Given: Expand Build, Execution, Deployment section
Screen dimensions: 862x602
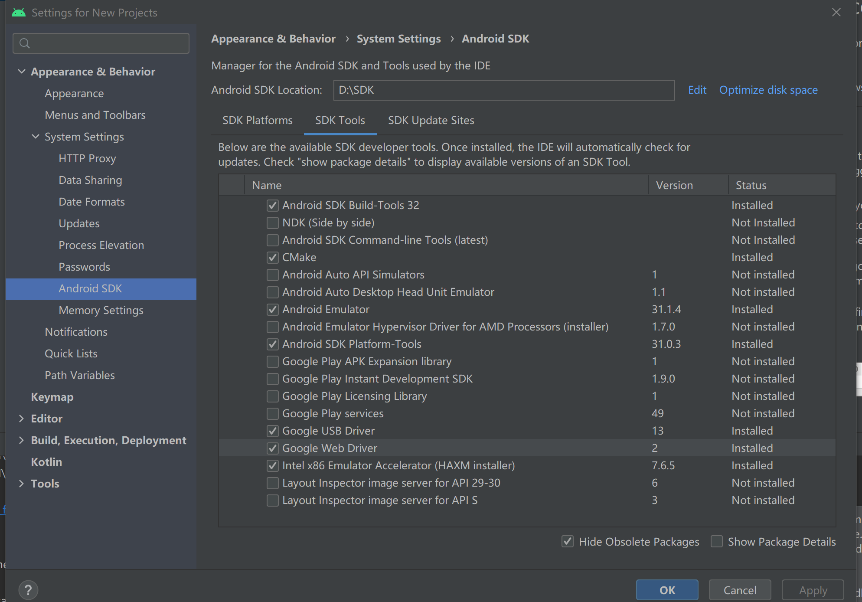Looking at the screenshot, I should (21, 440).
